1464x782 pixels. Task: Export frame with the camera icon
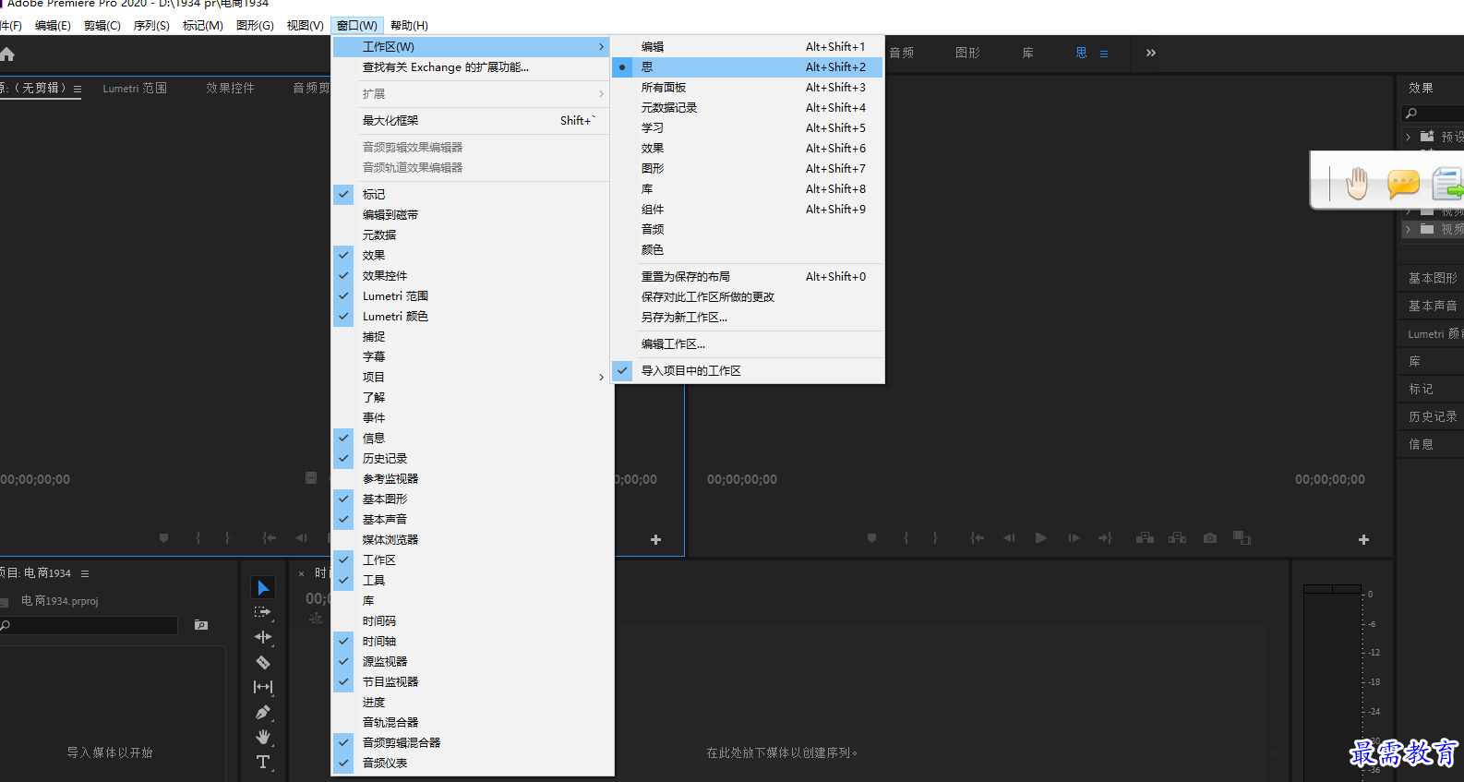[x=1210, y=538]
